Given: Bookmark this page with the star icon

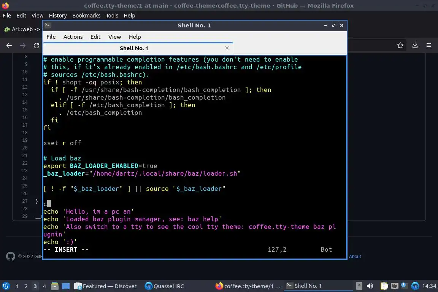Looking at the screenshot, I should click(400, 45).
